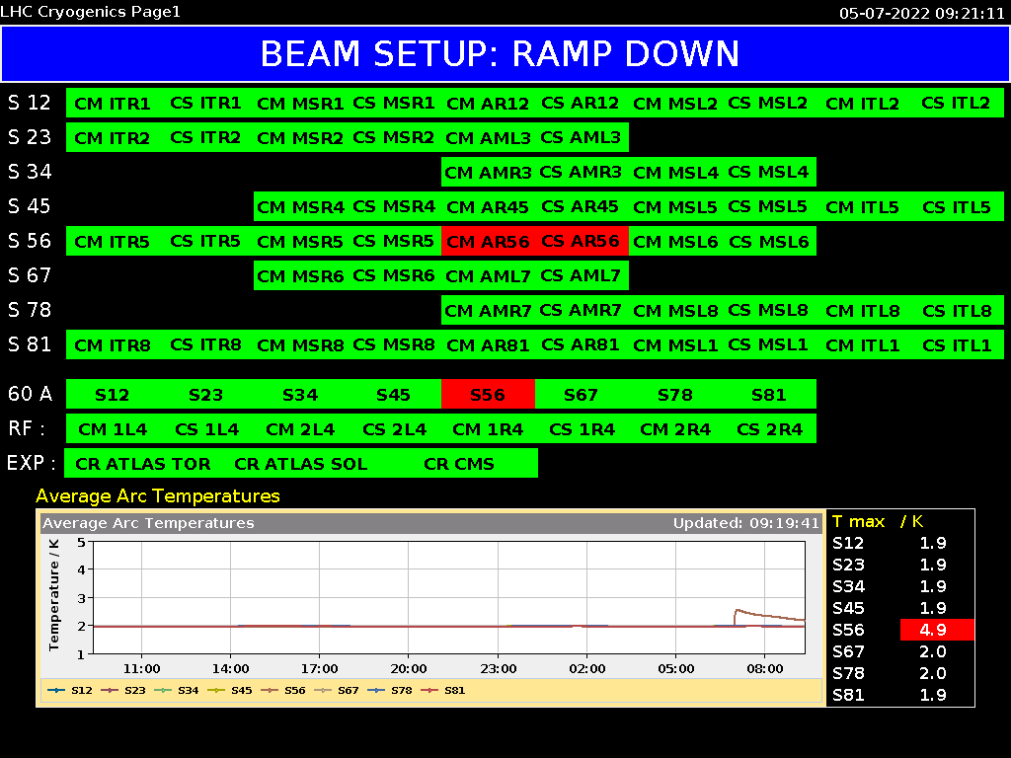Click the CM ITR1 cell in S 12 row
The width and height of the screenshot is (1011, 758).
[x=113, y=103]
